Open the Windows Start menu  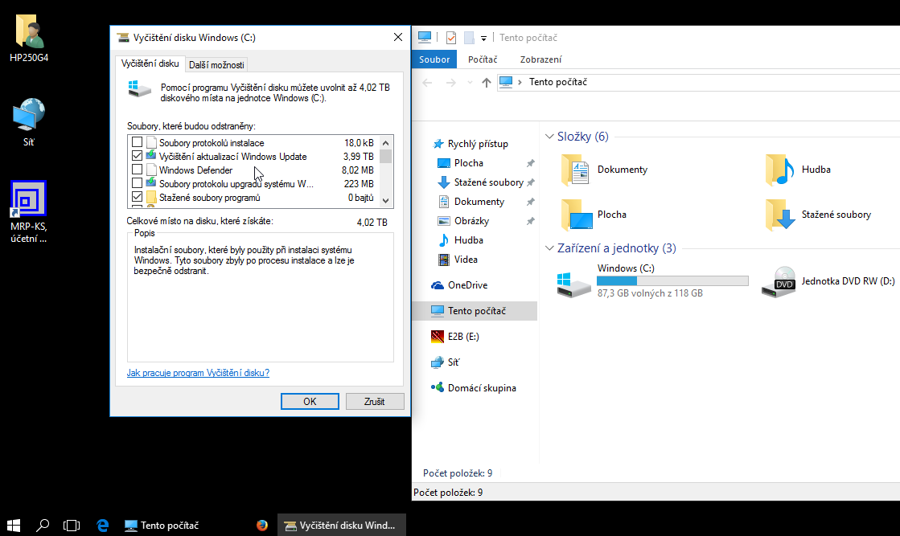click(x=14, y=525)
